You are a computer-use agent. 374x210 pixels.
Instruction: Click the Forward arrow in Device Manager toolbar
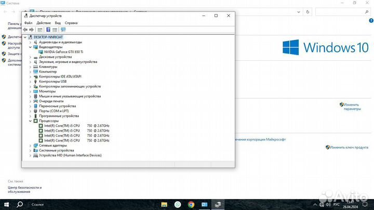point(32,30)
